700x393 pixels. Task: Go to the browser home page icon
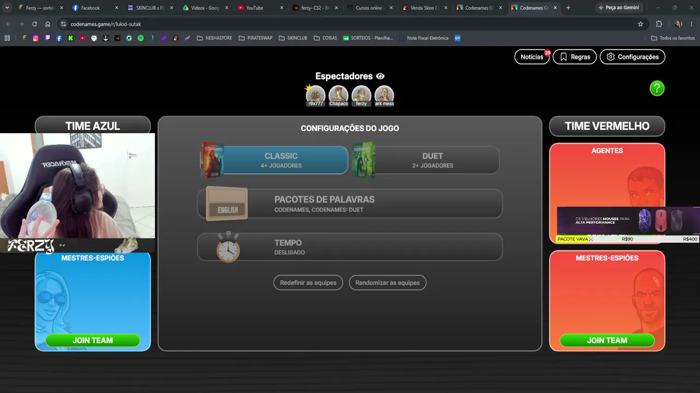click(x=48, y=24)
